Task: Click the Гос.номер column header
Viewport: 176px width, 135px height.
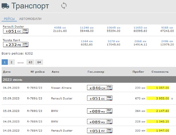Action: pos(96,72)
